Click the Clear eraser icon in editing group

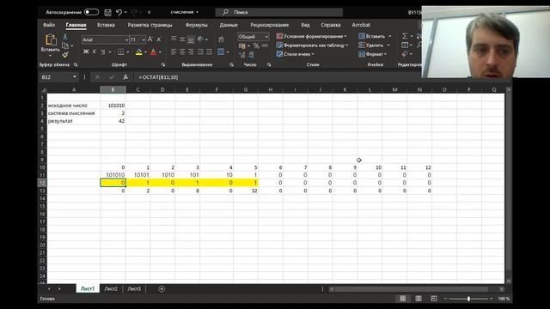[405, 54]
